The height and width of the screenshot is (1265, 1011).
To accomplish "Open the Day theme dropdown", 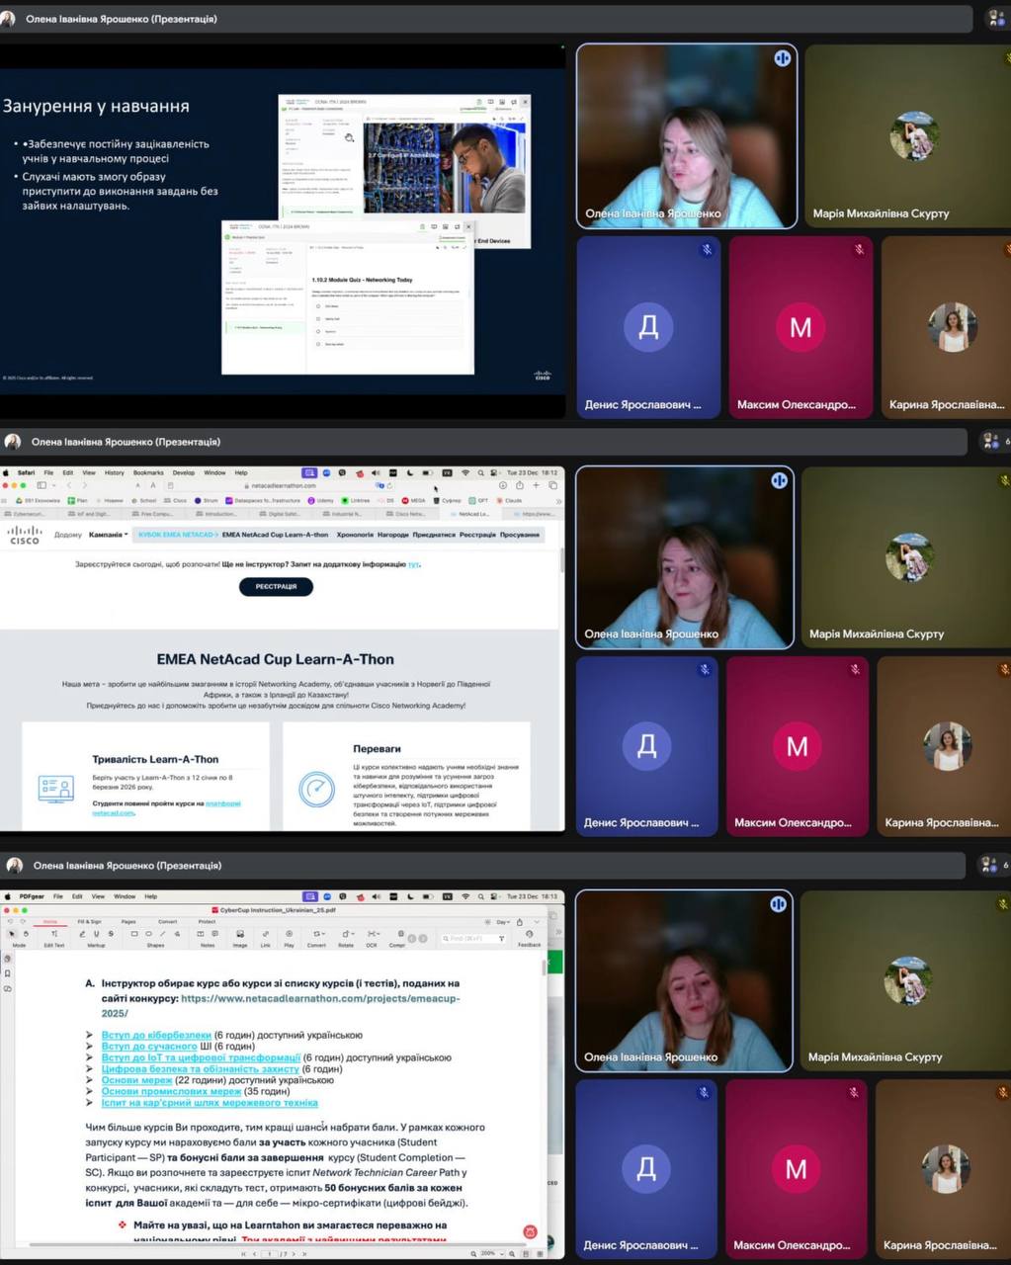I will (504, 922).
